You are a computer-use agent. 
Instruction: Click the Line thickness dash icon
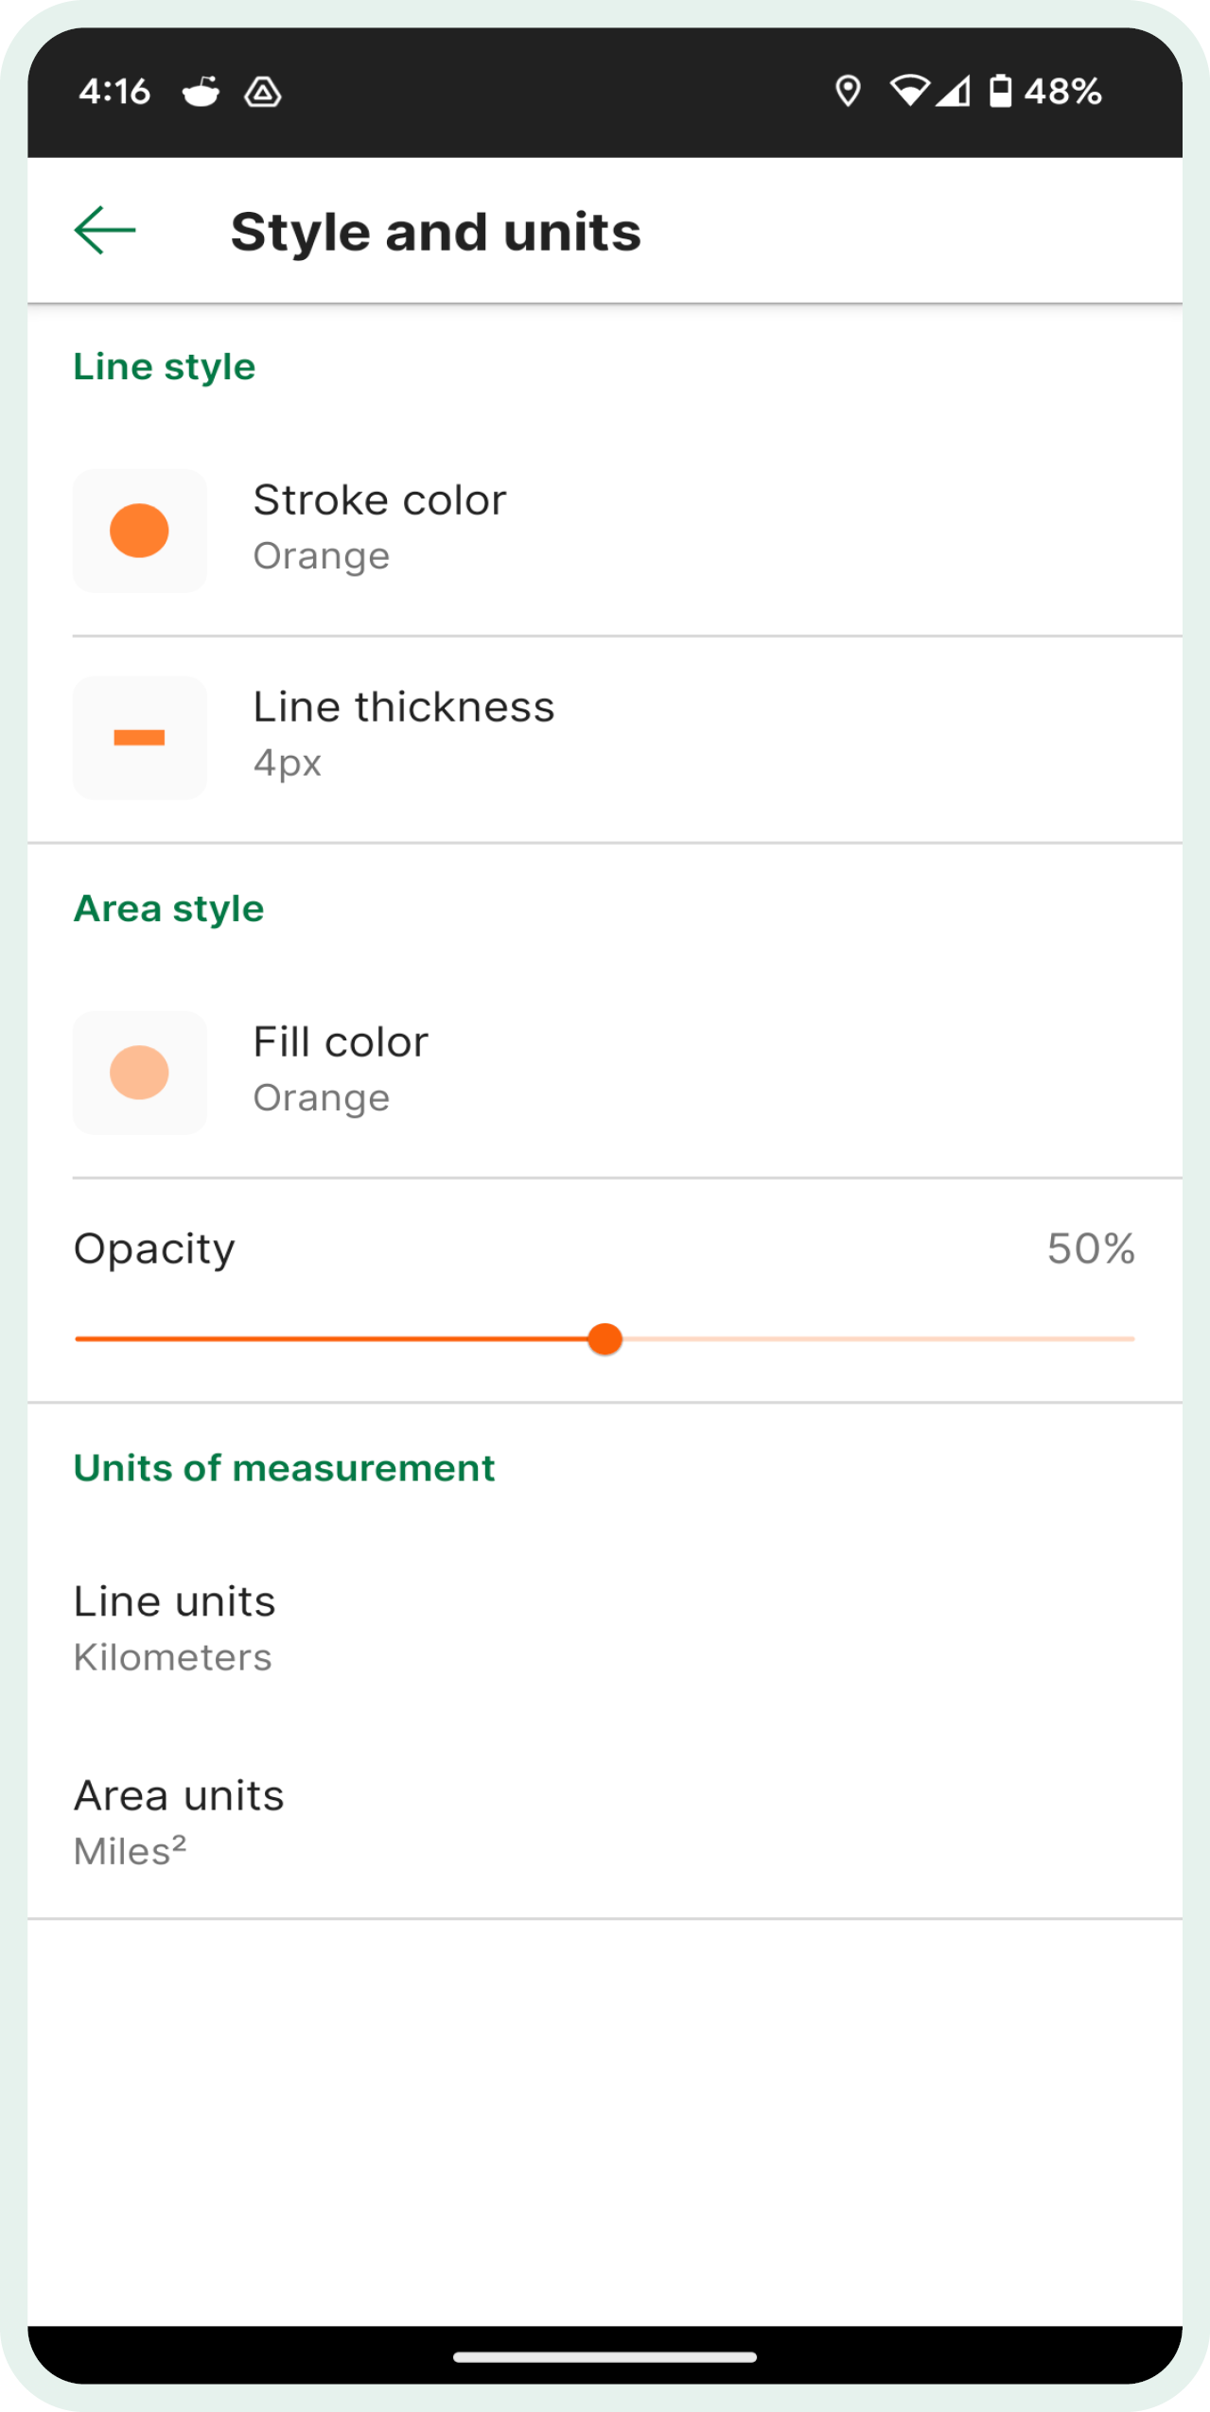tap(139, 738)
